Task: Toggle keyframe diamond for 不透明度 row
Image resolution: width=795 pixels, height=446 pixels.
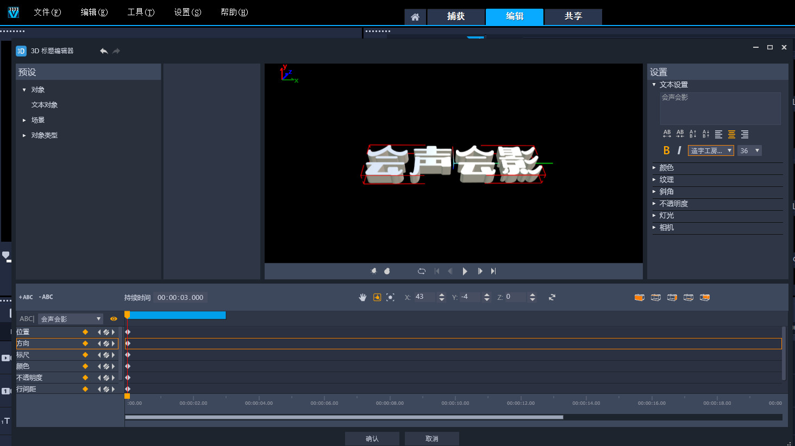Action: click(85, 378)
